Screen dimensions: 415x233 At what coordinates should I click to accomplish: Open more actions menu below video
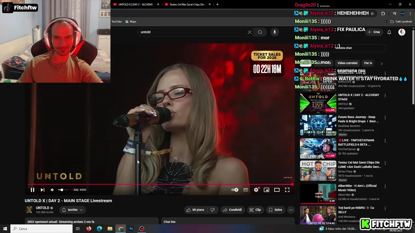click(x=291, y=210)
